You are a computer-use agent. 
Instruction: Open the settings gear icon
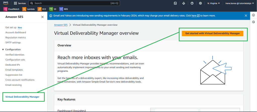(x=200, y=3)
